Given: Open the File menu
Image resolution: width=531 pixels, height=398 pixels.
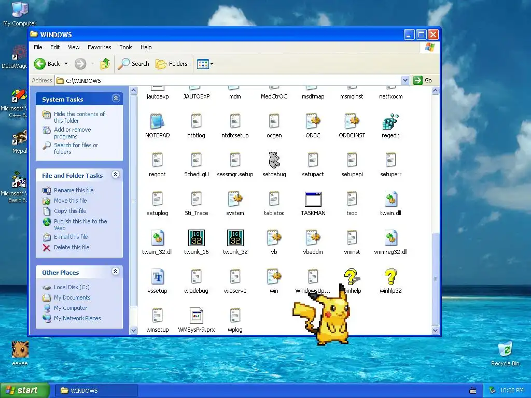Looking at the screenshot, I should coord(38,47).
